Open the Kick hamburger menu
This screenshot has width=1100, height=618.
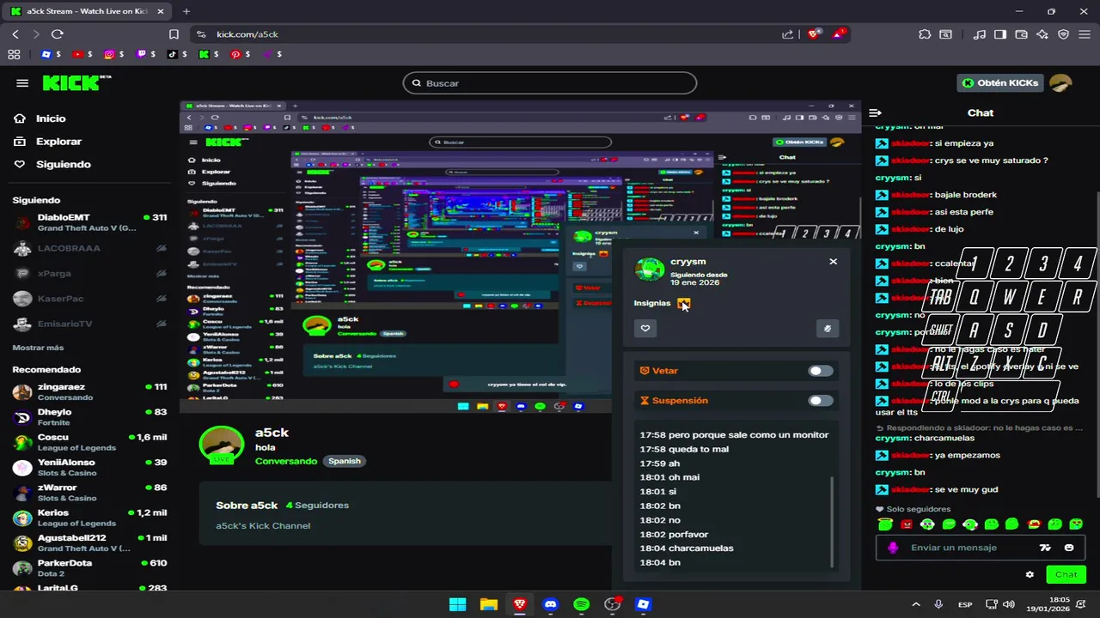point(22,83)
